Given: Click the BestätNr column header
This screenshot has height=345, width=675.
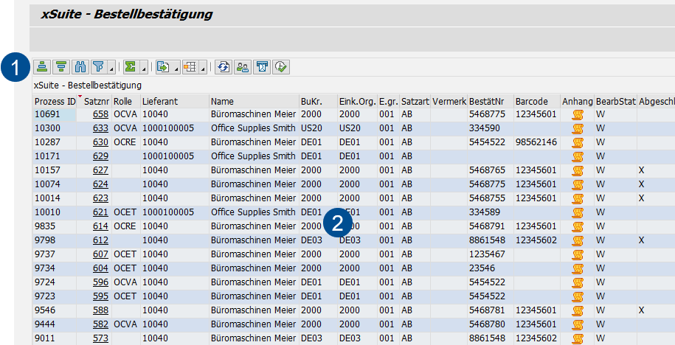Looking at the screenshot, I should [x=487, y=100].
